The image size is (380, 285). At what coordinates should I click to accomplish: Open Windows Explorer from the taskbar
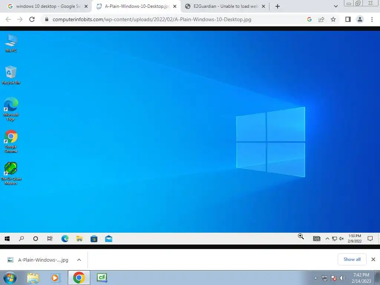click(33, 278)
